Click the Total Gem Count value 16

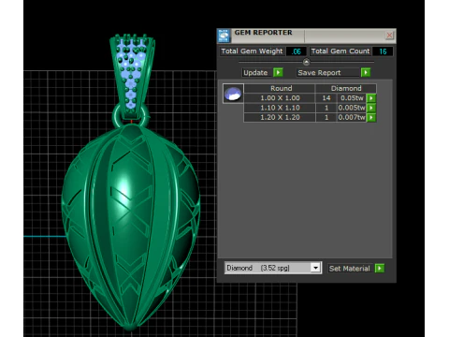click(x=383, y=51)
